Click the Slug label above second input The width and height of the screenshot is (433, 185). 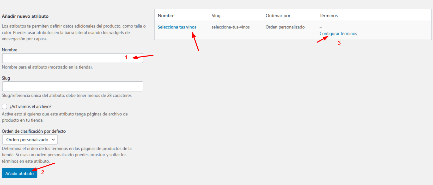coord(6,78)
